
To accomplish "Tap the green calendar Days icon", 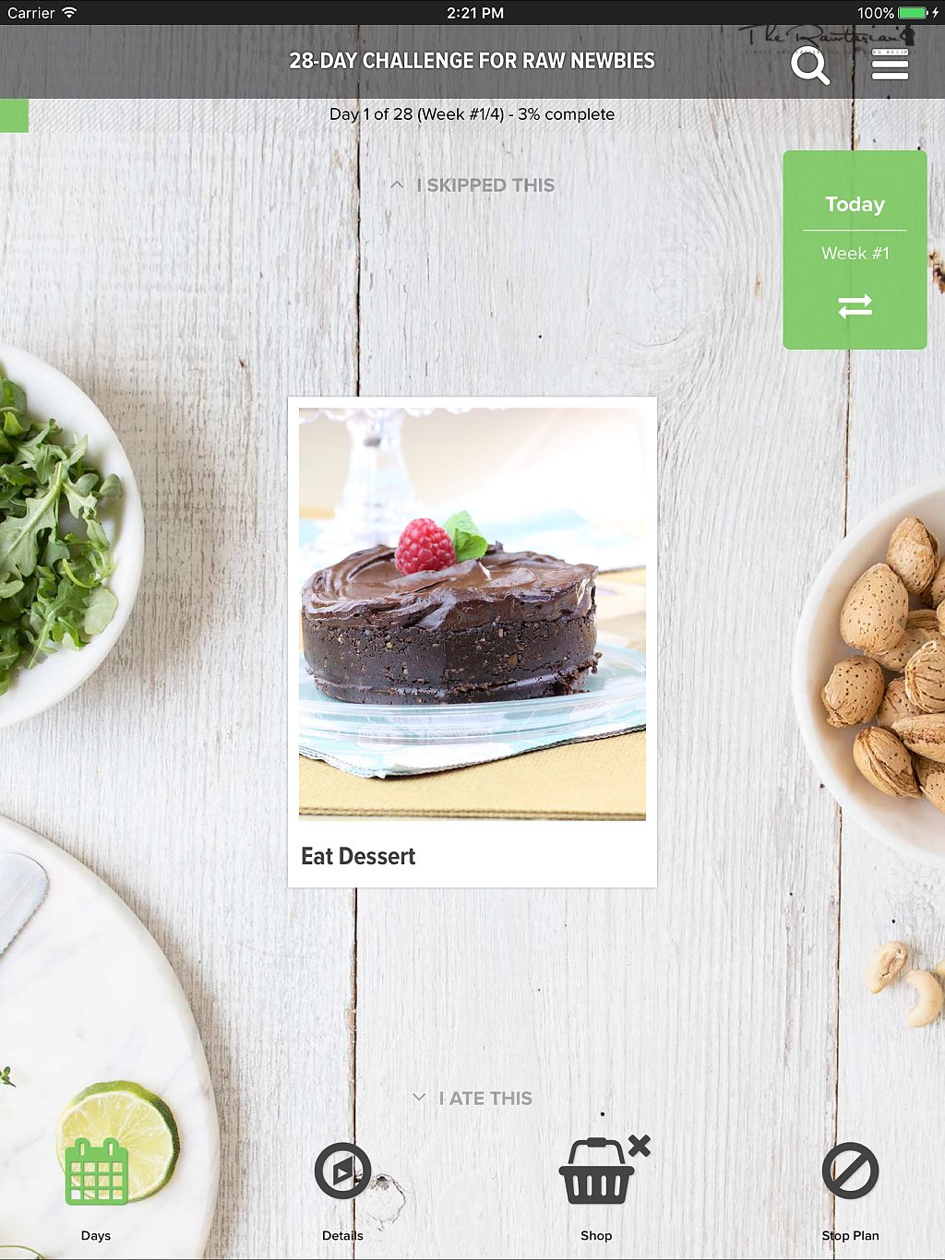I will pyautogui.click(x=96, y=1171).
